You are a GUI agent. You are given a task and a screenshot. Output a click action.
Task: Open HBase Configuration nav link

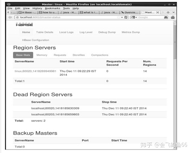[36, 40]
